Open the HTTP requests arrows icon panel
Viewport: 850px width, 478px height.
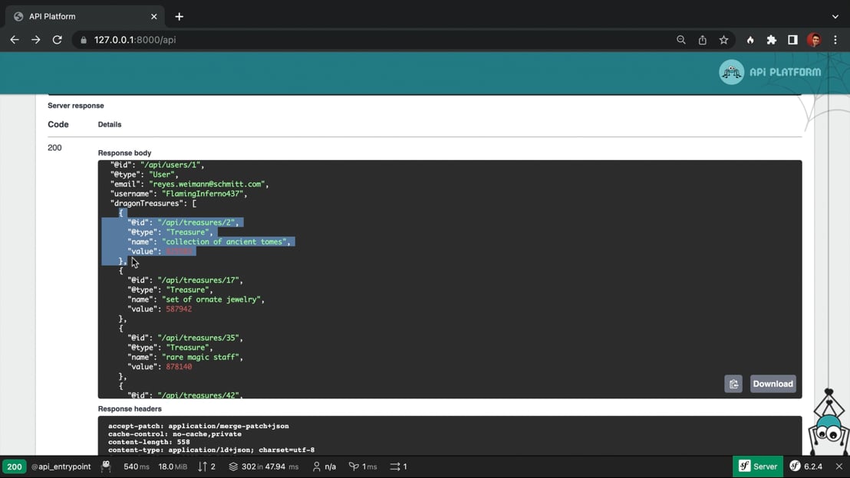pos(206,467)
